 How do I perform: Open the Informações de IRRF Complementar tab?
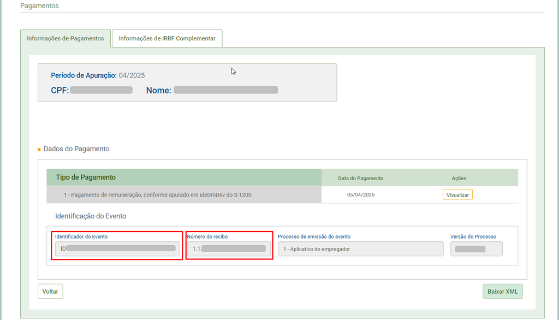coord(167,39)
